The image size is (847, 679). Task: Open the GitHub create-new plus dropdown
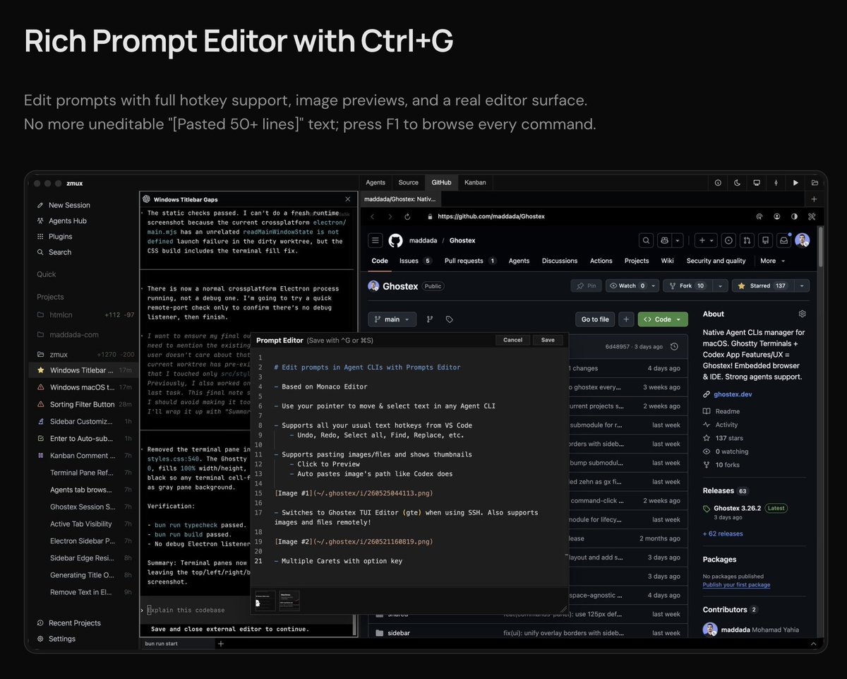(706, 240)
